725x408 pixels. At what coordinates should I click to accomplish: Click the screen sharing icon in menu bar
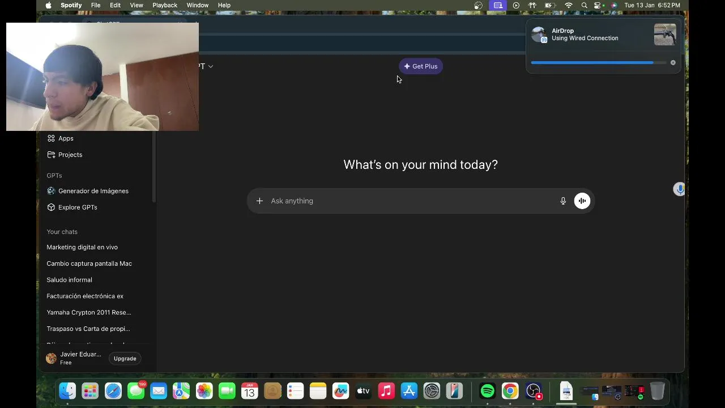tap(498, 5)
